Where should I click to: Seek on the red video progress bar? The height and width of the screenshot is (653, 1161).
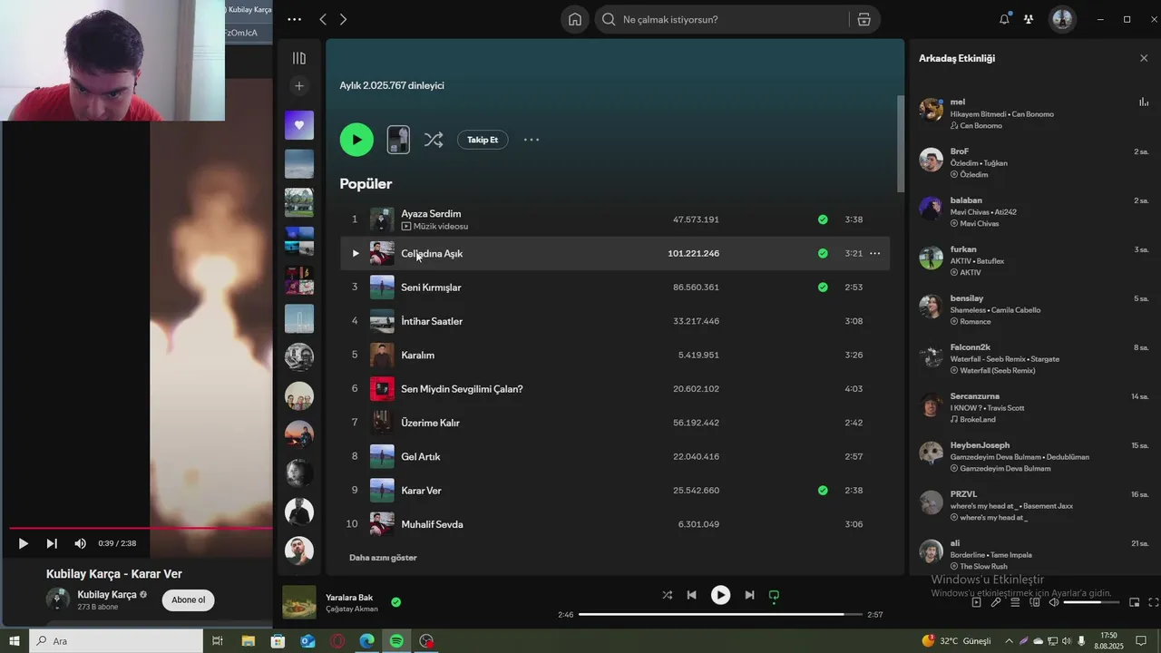pos(141,528)
